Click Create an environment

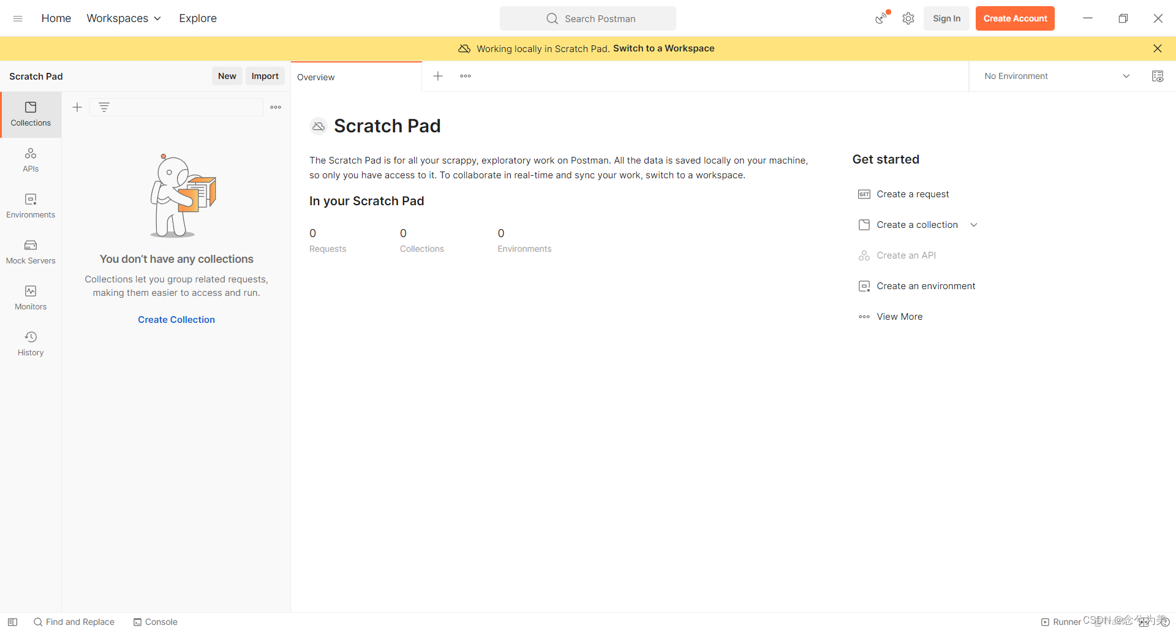pos(925,286)
